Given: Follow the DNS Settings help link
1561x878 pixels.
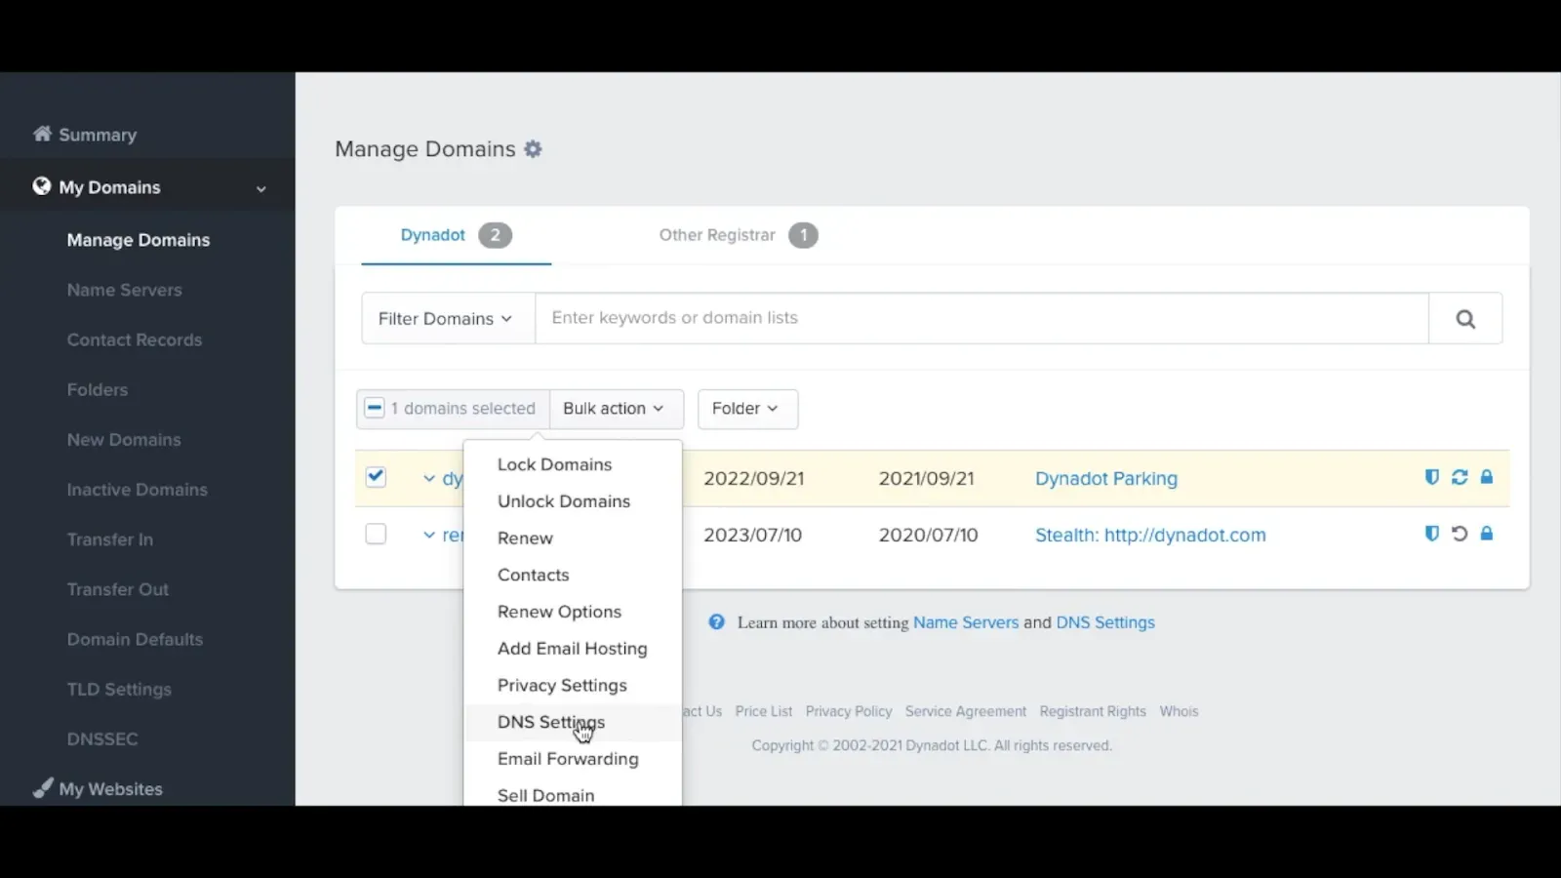Looking at the screenshot, I should point(1105,622).
